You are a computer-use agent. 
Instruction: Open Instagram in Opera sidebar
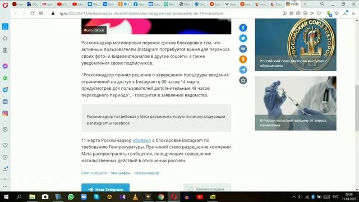[x=5, y=113]
